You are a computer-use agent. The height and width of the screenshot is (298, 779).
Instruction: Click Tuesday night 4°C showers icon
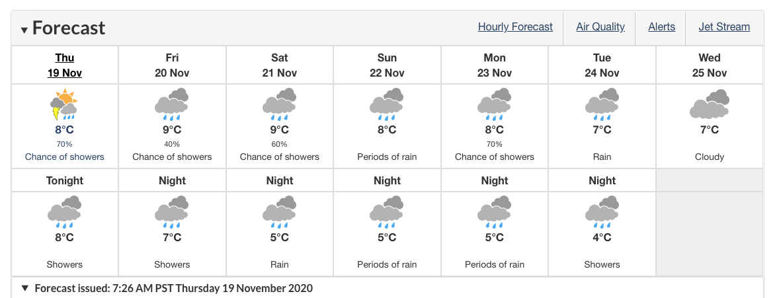[602, 212]
